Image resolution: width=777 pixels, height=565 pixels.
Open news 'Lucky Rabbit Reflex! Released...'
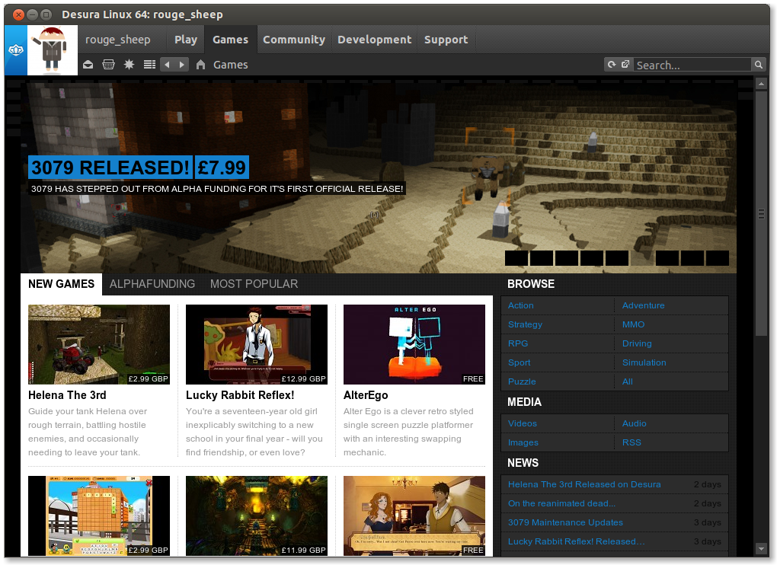coord(577,541)
